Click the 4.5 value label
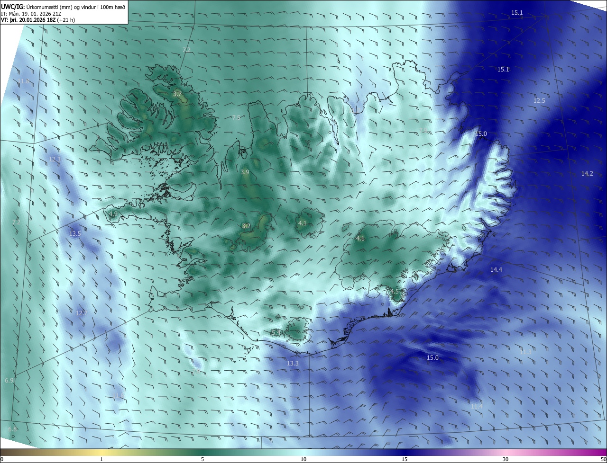The height and width of the screenshot is (463, 607). (394, 292)
